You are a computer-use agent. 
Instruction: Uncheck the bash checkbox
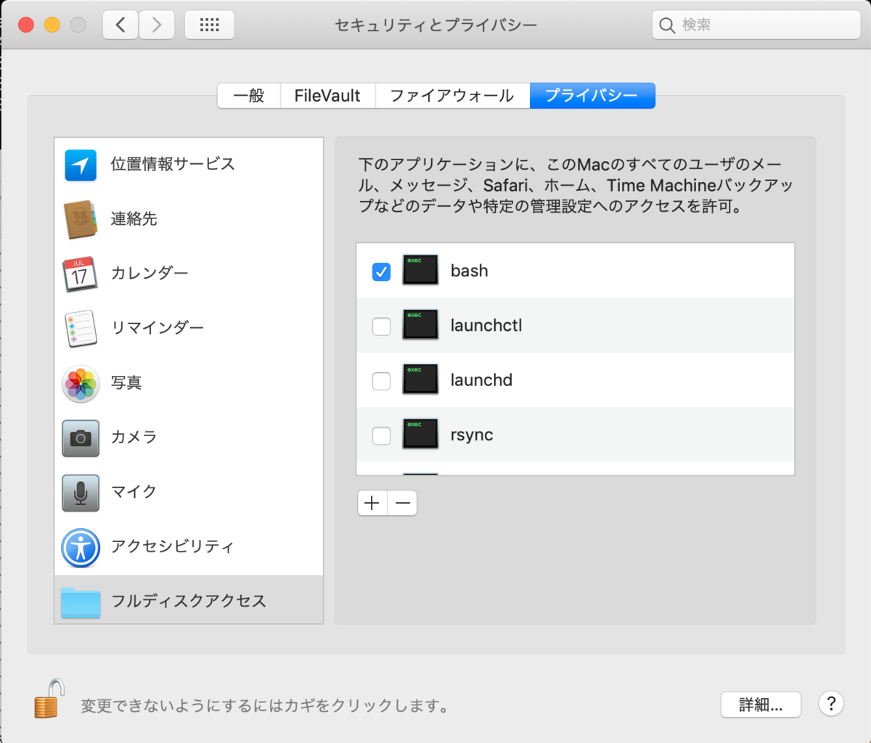[x=381, y=271]
